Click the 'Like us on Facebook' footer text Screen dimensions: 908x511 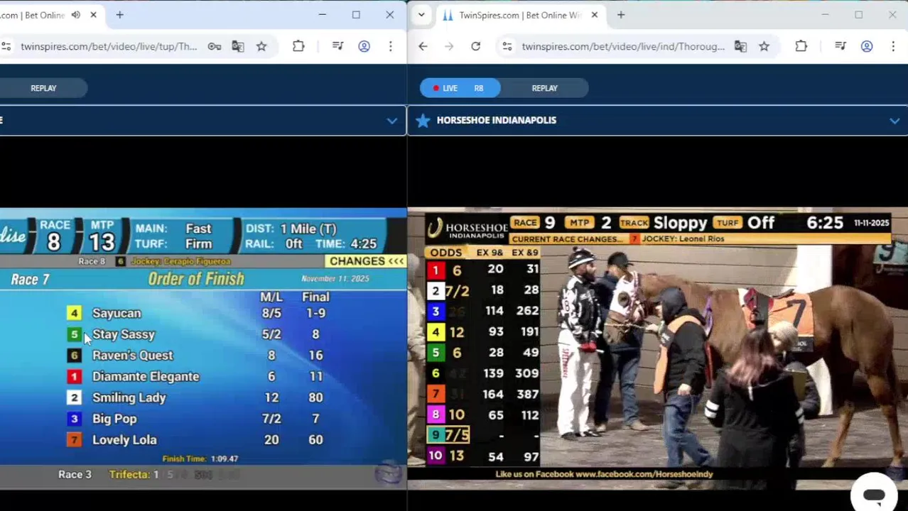pyautogui.click(x=604, y=474)
